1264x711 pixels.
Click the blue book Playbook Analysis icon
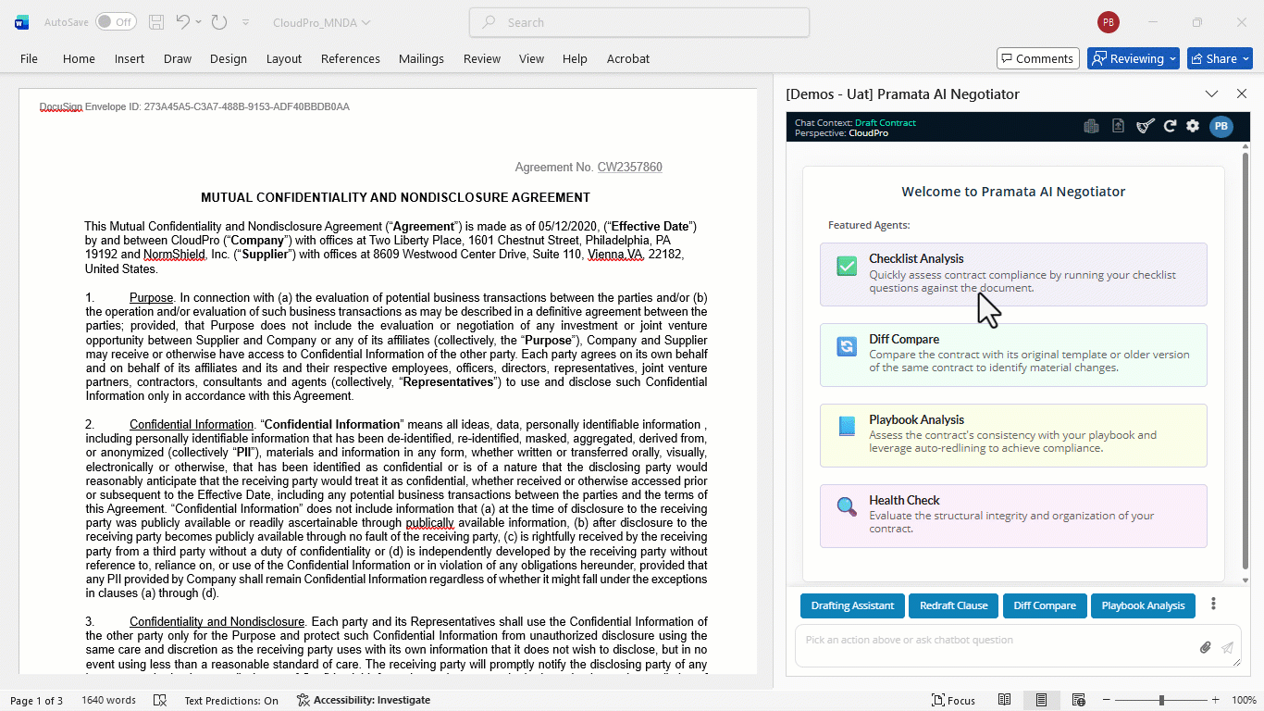(x=847, y=427)
